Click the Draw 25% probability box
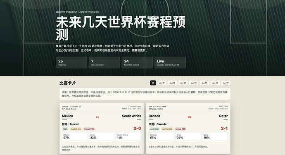The height and width of the screenshot is (155, 285). pyautogui.click(x=188, y=136)
